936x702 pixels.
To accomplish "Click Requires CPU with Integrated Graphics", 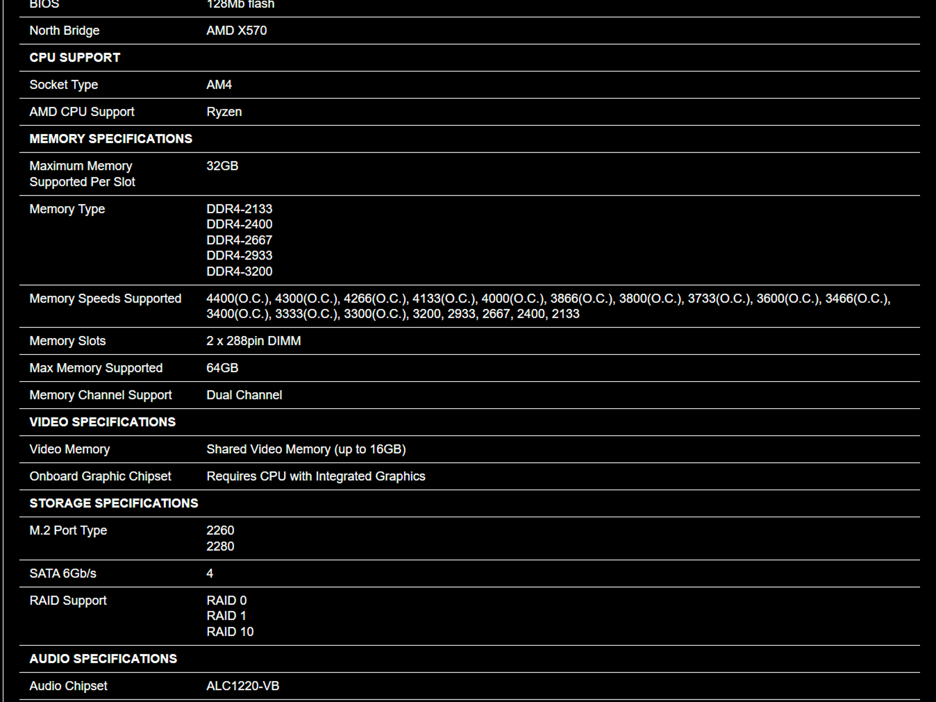I will pos(316,477).
